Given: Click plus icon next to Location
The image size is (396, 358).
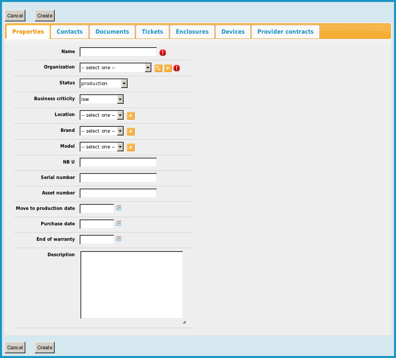Looking at the screenshot, I should point(131,116).
